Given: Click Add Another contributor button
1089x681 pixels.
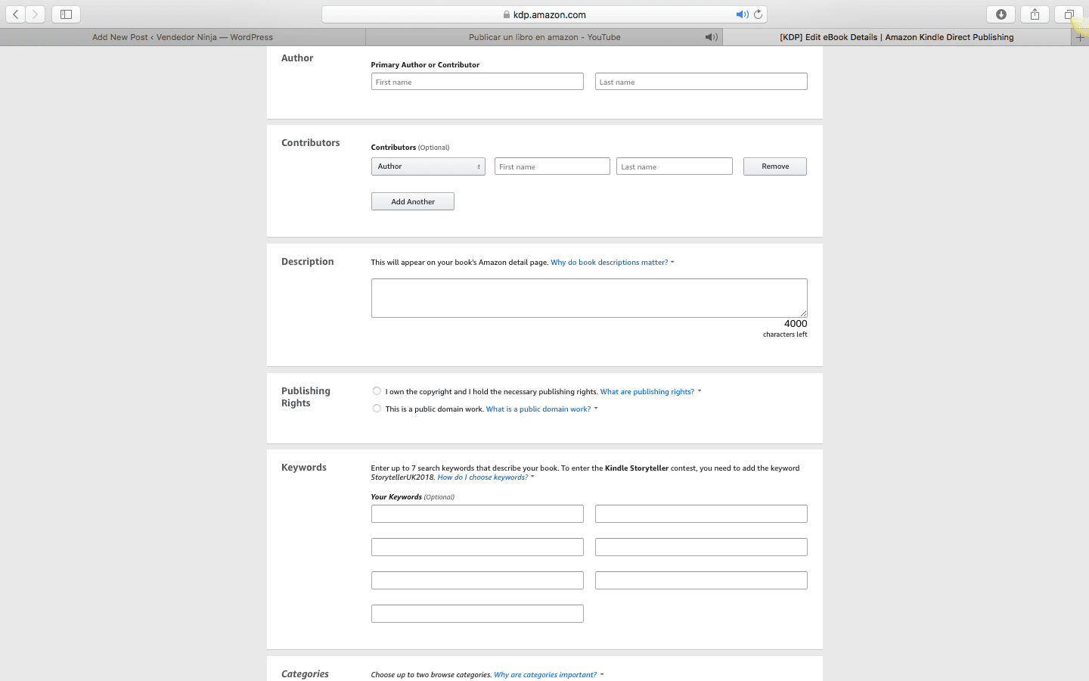Looking at the screenshot, I should tap(413, 201).
